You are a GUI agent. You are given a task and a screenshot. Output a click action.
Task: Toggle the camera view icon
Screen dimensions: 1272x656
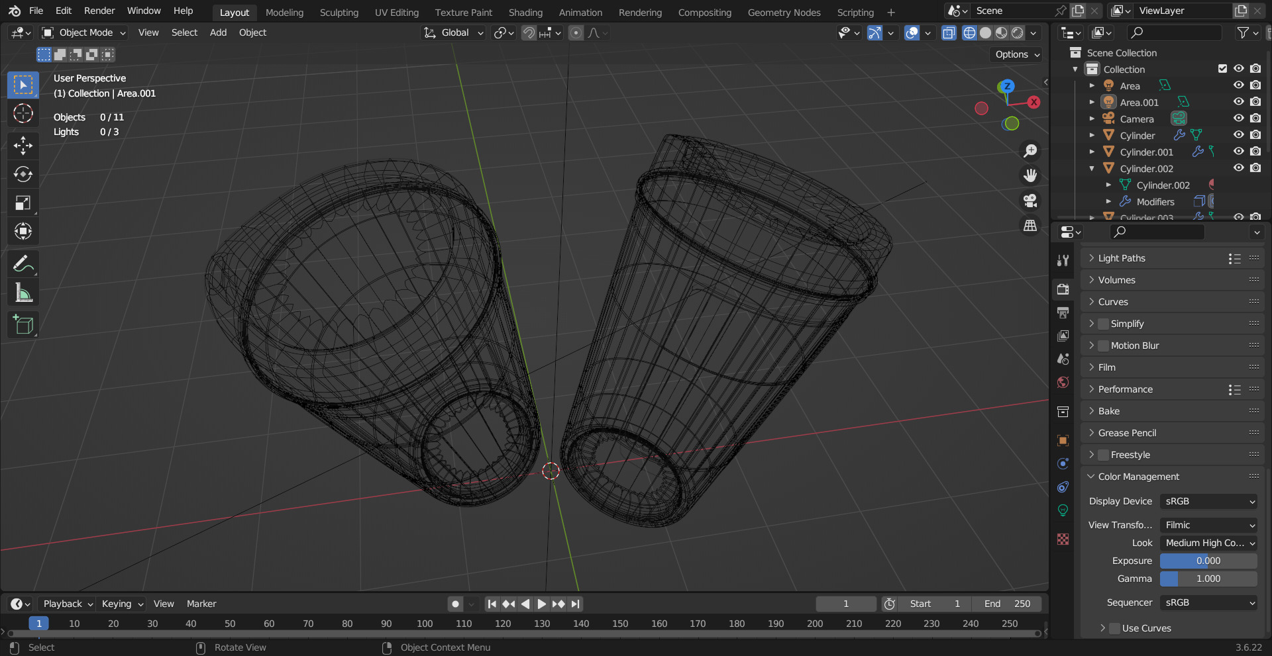(x=1030, y=201)
